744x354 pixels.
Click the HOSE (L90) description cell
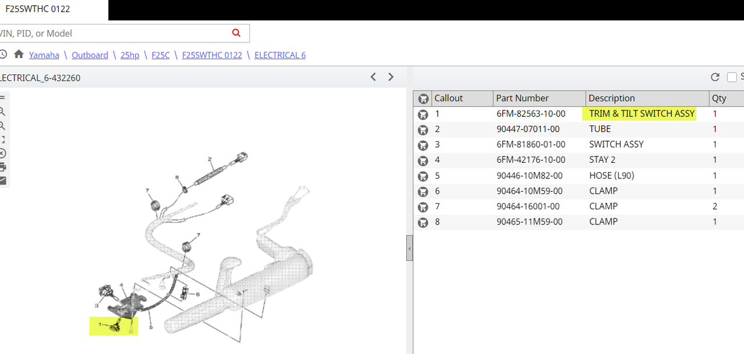pyautogui.click(x=611, y=176)
